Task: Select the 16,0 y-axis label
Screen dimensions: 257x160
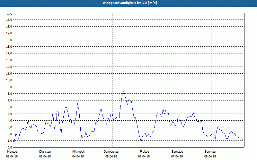Action: click(x=9, y=40)
